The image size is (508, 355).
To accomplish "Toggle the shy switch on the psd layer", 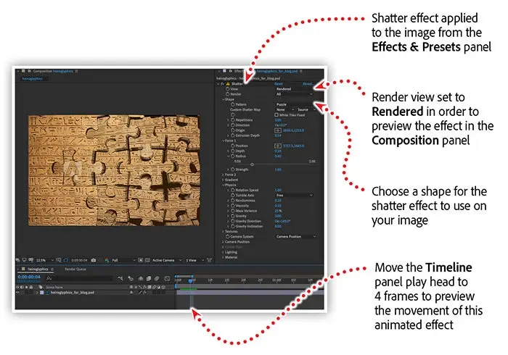I will click(131, 293).
